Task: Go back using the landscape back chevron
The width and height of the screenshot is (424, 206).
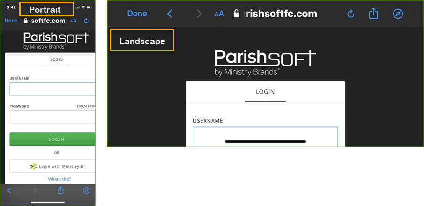Action: click(x=170, y=14)
